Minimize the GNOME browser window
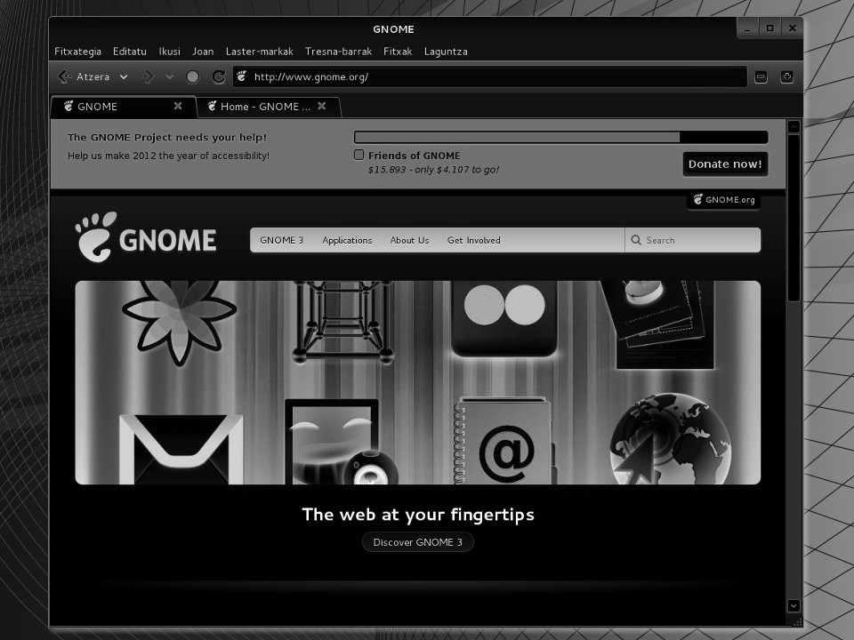The image size is (854, 640). click(x=748, y=28)
